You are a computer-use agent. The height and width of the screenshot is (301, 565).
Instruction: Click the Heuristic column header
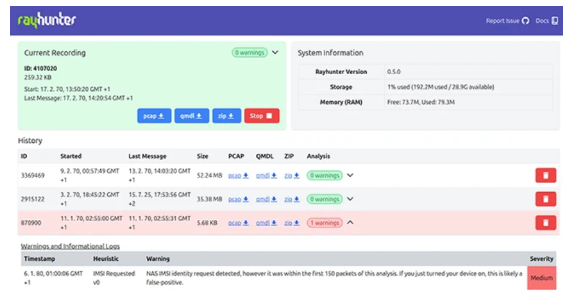click(106, 259)
